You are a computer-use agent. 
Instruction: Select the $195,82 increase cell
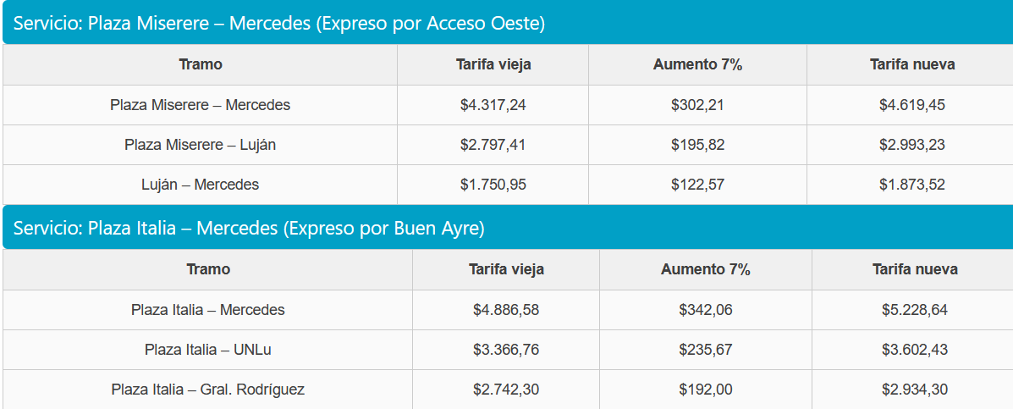coord(697,145)
